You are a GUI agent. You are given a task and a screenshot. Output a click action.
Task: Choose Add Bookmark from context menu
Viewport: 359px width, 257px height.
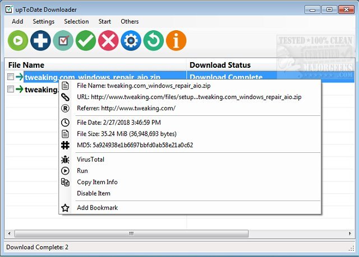pyautogui.click(x=190, y=208)
